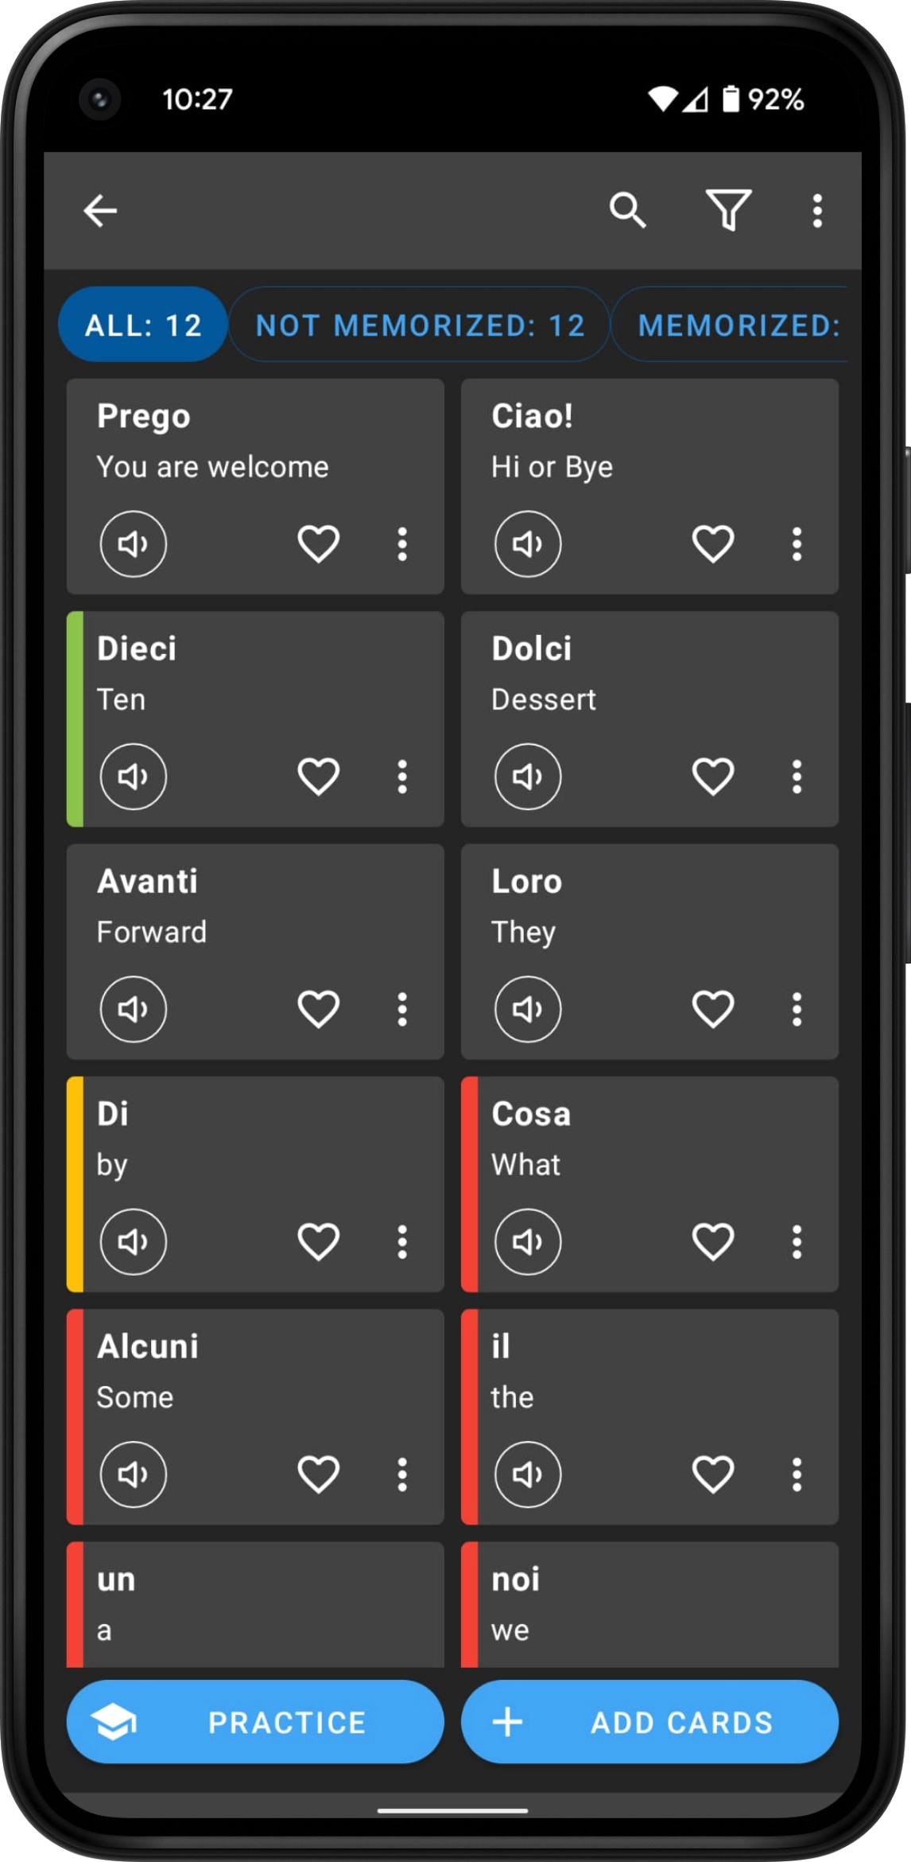This screenshot has height=1862, width=911.
Task: Play pronunciation of Dolci
Action: (527, 777)
